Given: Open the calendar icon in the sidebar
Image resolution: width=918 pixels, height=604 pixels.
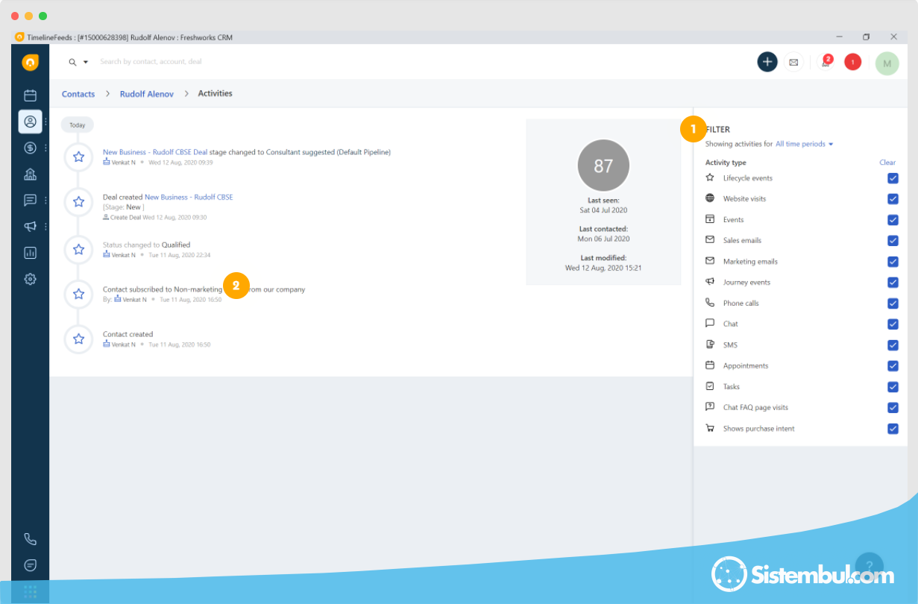Looking at the screenshot, I should (30, 95).
